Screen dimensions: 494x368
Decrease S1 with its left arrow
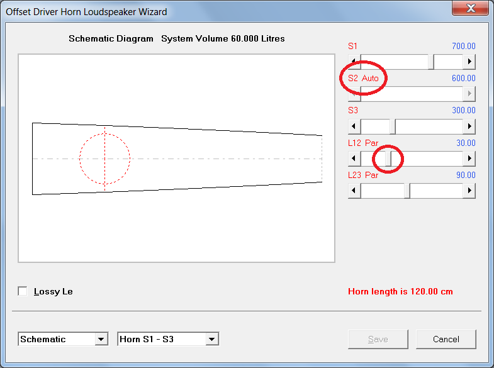354,62
